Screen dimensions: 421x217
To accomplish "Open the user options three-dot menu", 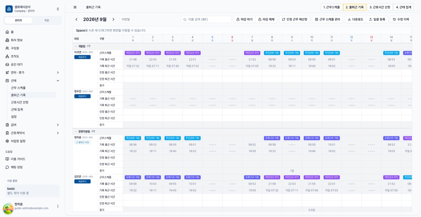I will [58, 206].
